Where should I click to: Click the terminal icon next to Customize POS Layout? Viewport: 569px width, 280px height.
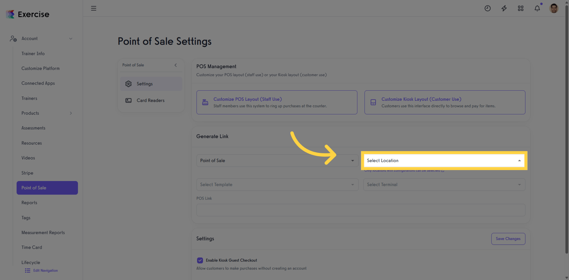205,101
